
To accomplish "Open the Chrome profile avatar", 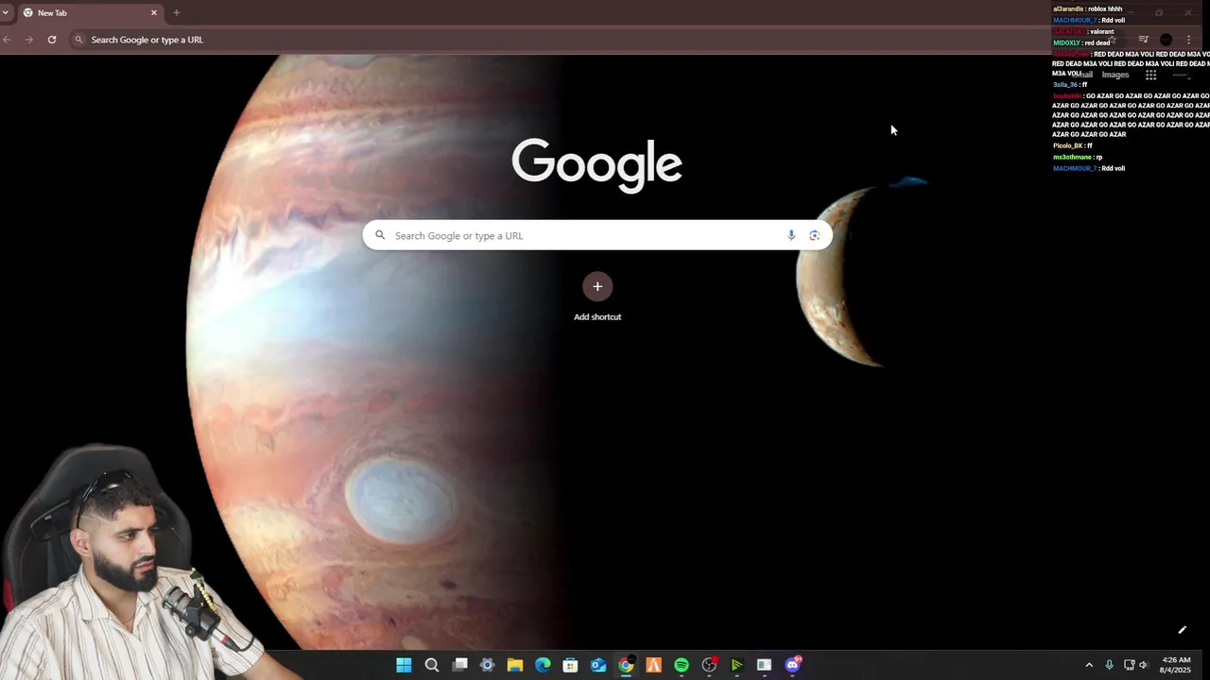I will (x=1166, y=40).
